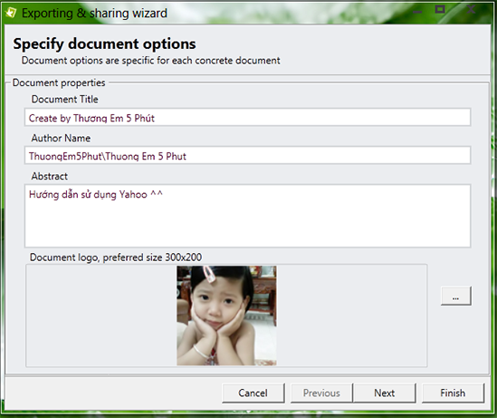Select the document logo photo thumbnail
This screenshot has height=418, width=497.
(226, 316)
